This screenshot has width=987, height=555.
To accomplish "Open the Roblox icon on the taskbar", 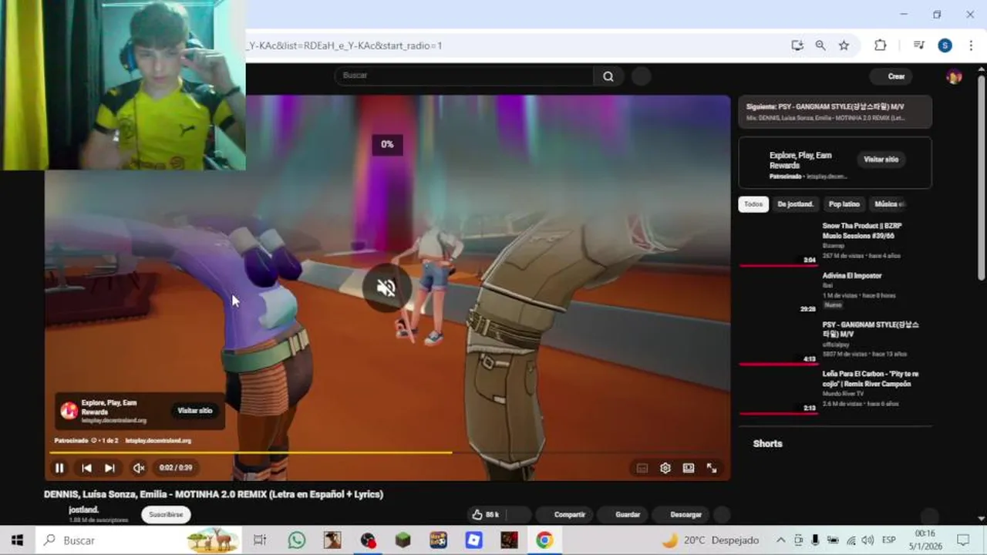I will [473, 540].
